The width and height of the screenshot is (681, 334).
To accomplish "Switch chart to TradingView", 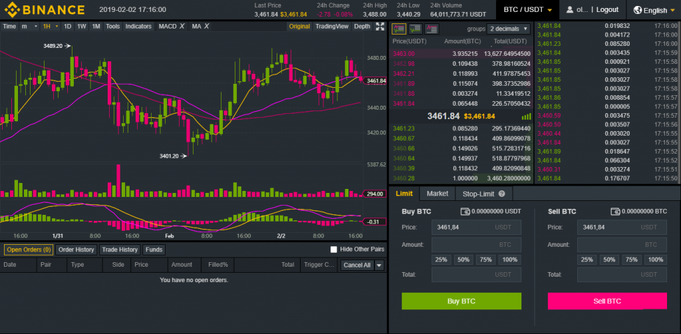I will coord(332,26).
